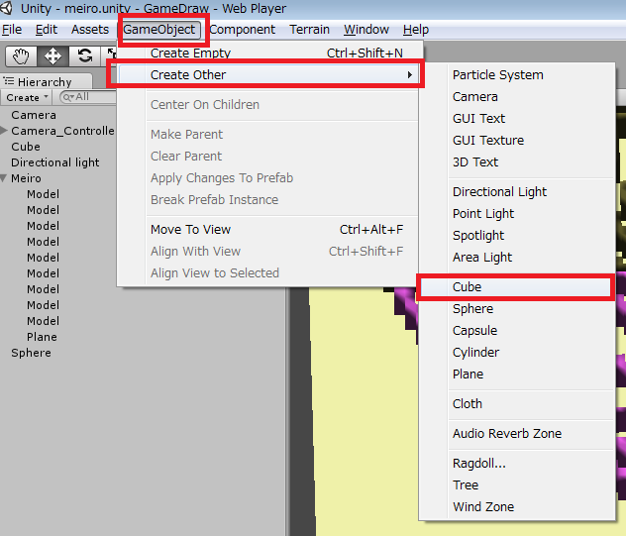Open the Window menu

[366, 30]
